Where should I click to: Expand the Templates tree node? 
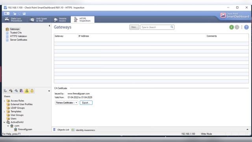[4, 111]
